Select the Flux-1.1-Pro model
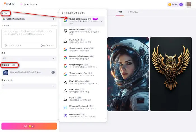Screen dimensions: 196x132 [x=83, y=91]
